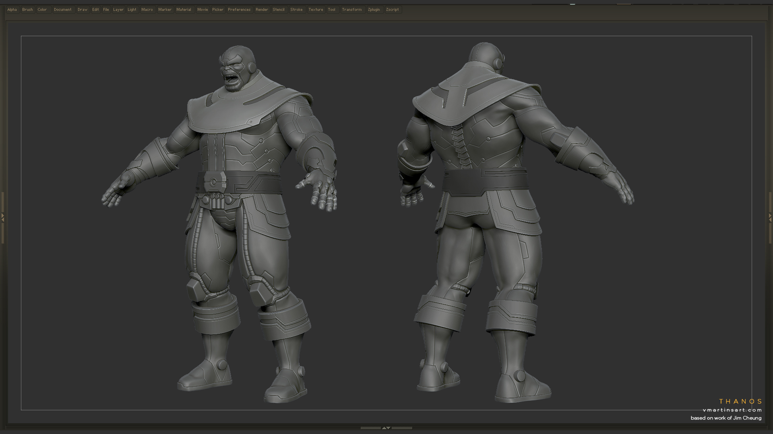Open the Alpha menu
Image resolution: width=773 pixels, height=434 pixels.
(x=12, y=10)
